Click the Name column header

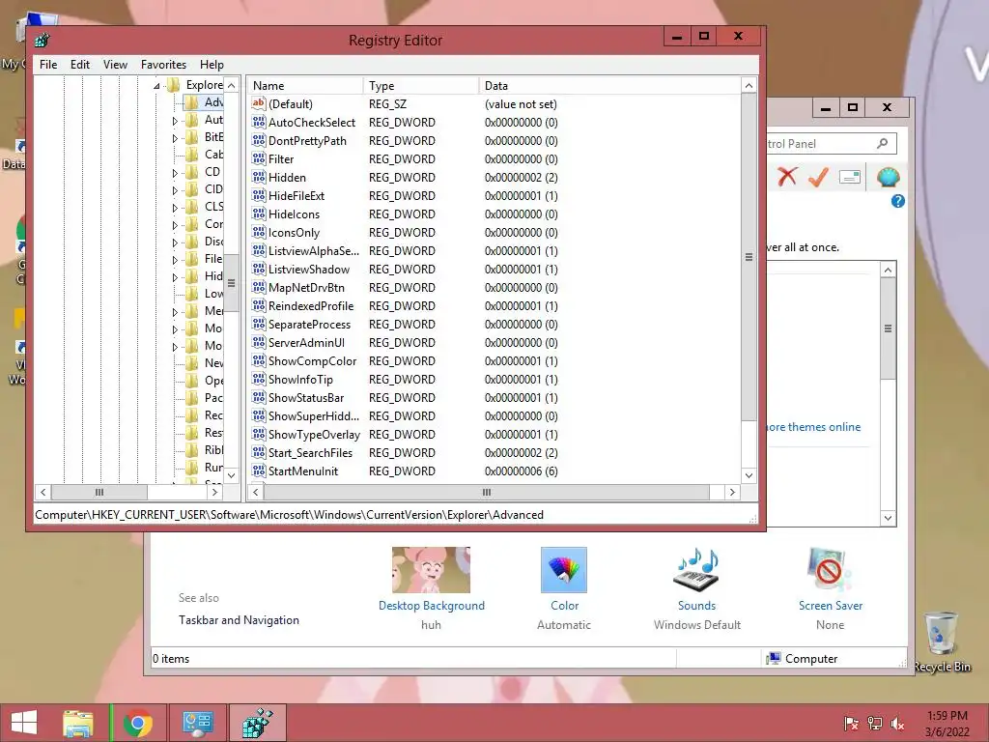tap(305, 85)
